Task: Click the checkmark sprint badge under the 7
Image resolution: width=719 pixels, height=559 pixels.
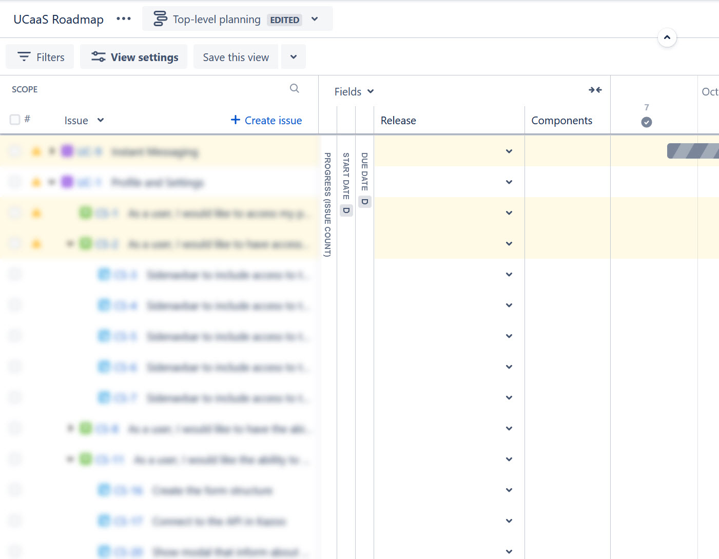Action: coord(646,122)
